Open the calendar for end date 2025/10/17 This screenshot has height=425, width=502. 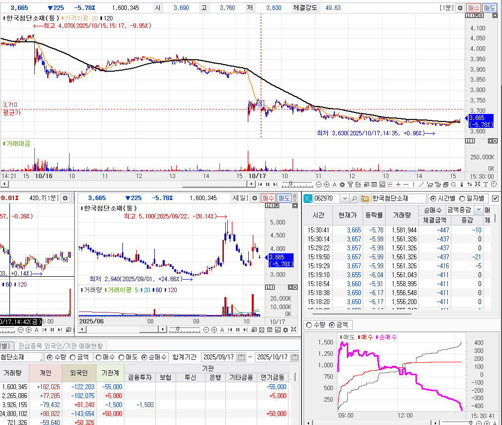[295, 357]
